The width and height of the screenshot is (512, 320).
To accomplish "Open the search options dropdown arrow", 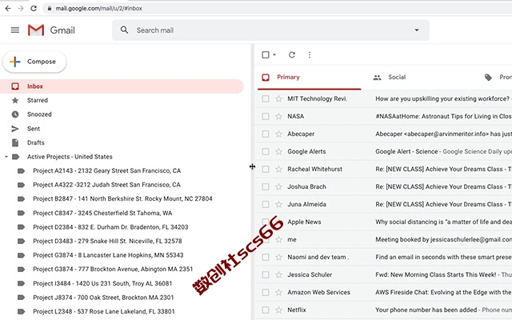I will pyautogui.click(x=417, y=30).
